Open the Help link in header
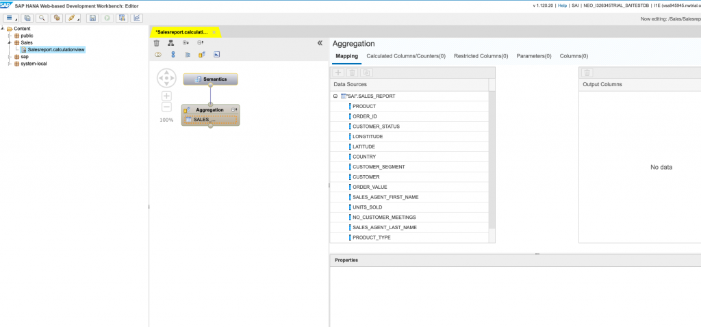 (563, 5)
